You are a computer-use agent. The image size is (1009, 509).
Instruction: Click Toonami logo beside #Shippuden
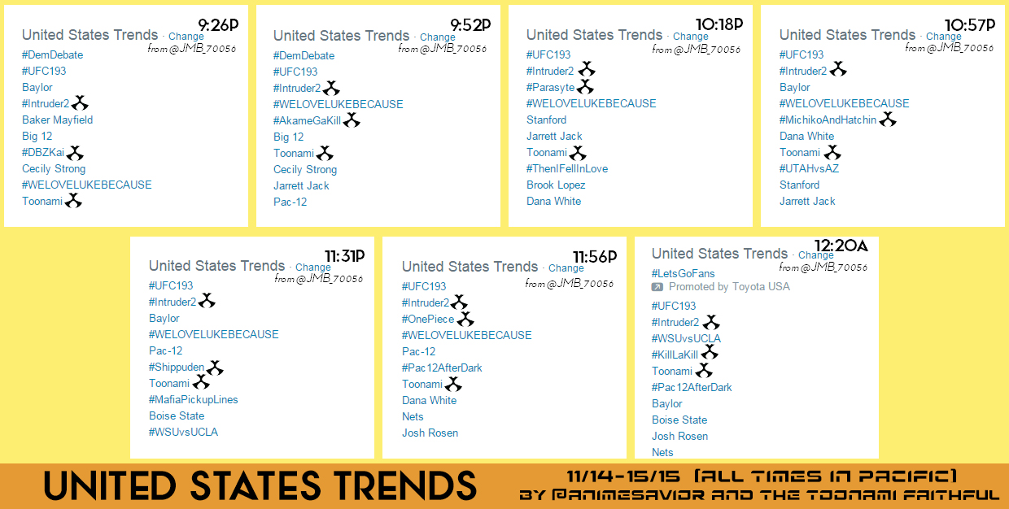(215, 367)
